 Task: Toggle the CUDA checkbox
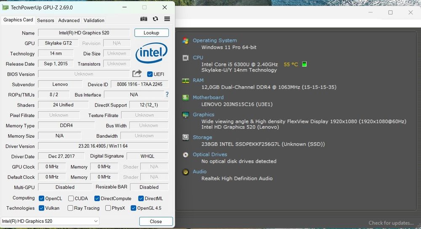click(x=71, y=198)
